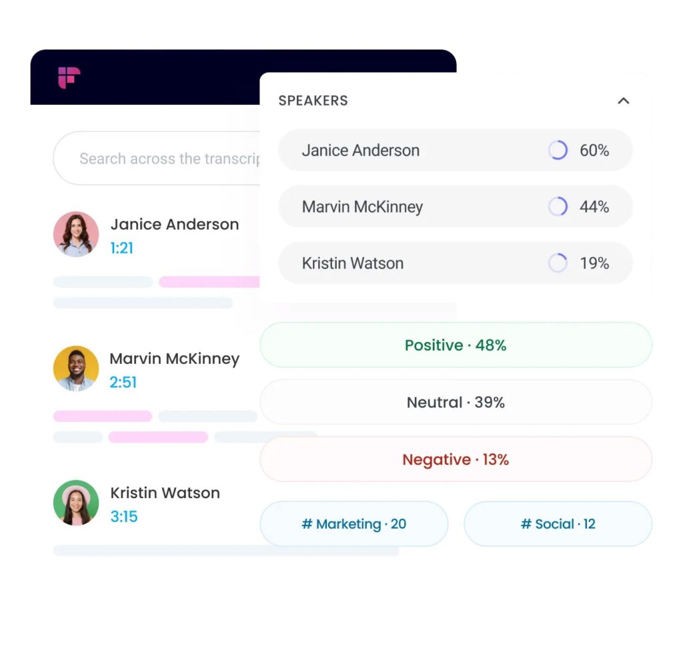Open Janice Anderson's avatar photo
Image resolution: width=683 pixels, height=651 pixels.
[x=76, y=234]
